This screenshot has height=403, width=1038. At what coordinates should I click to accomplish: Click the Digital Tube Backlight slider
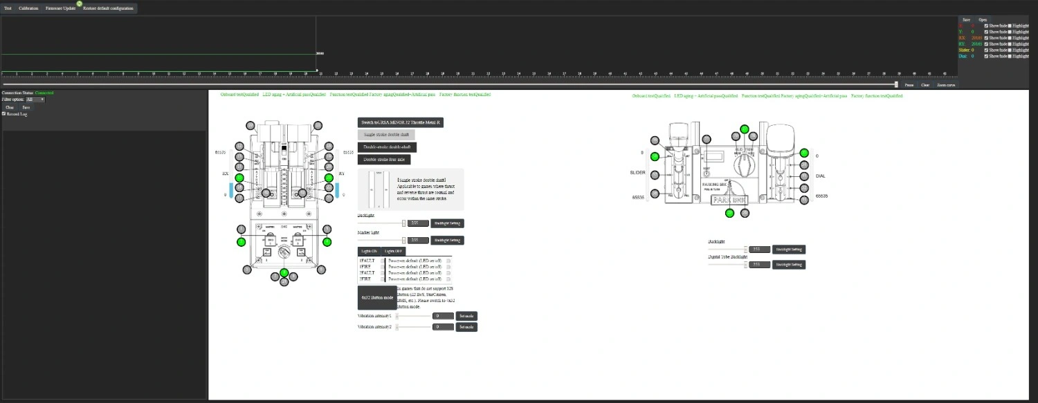coord(728,265)
